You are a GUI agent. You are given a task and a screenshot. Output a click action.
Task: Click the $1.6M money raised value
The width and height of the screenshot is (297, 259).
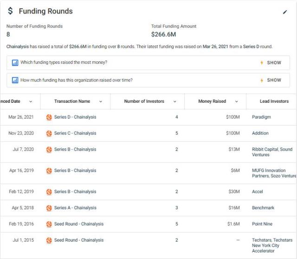point(233,224)
